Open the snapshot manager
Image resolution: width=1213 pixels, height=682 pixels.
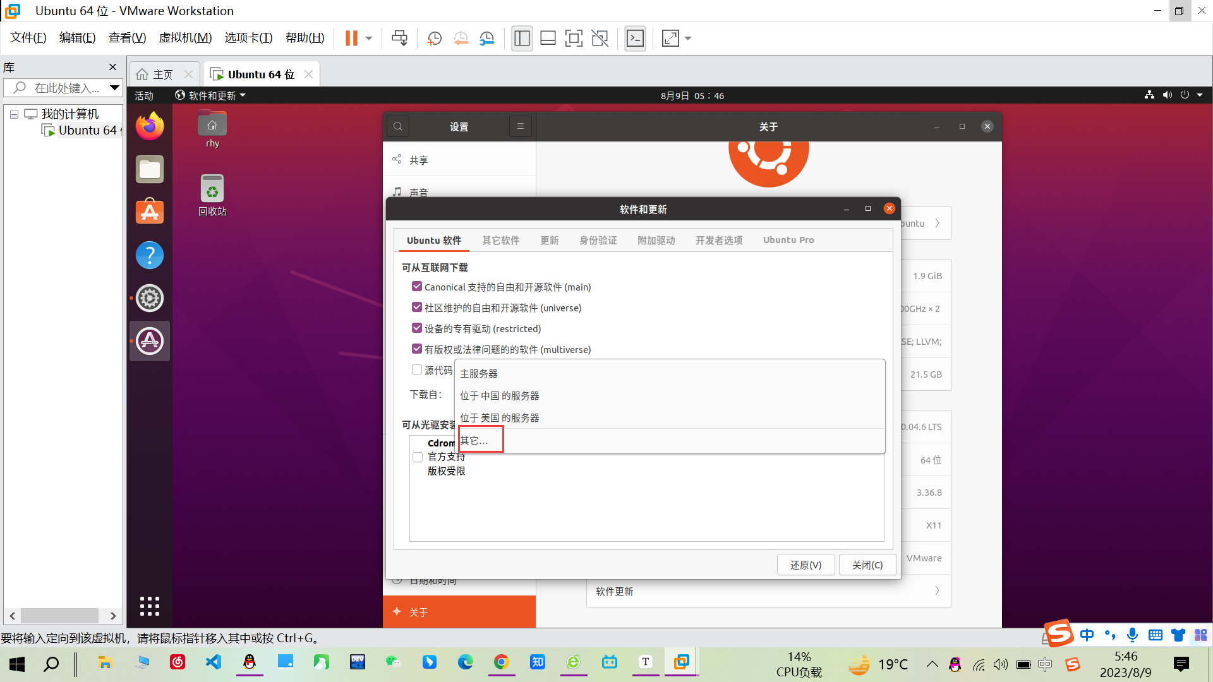pyautogui.click(x=487, y=39)
